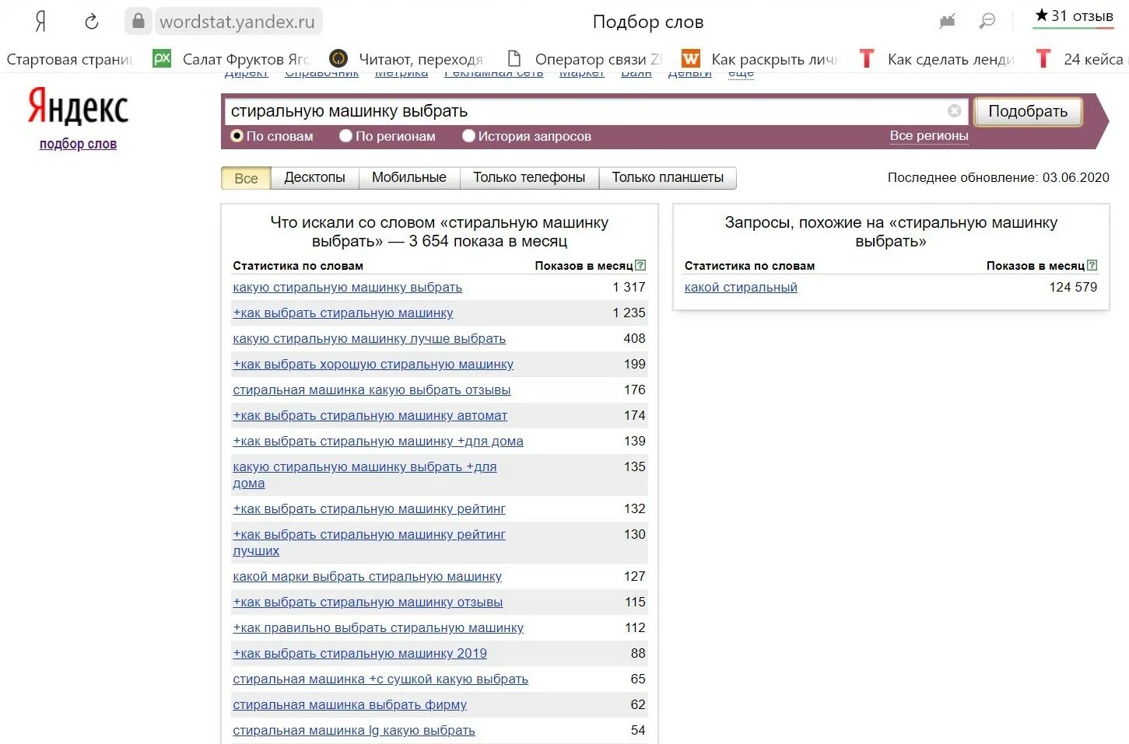Switch to the 'Десктопы' tab
Screen dimensions: 1129x744
pos(314,177)
